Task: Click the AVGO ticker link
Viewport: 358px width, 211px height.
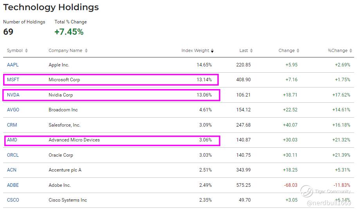Action: [13, 110]
